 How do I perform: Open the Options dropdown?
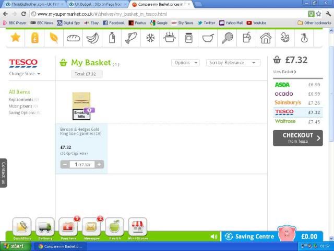coord(185,63)
